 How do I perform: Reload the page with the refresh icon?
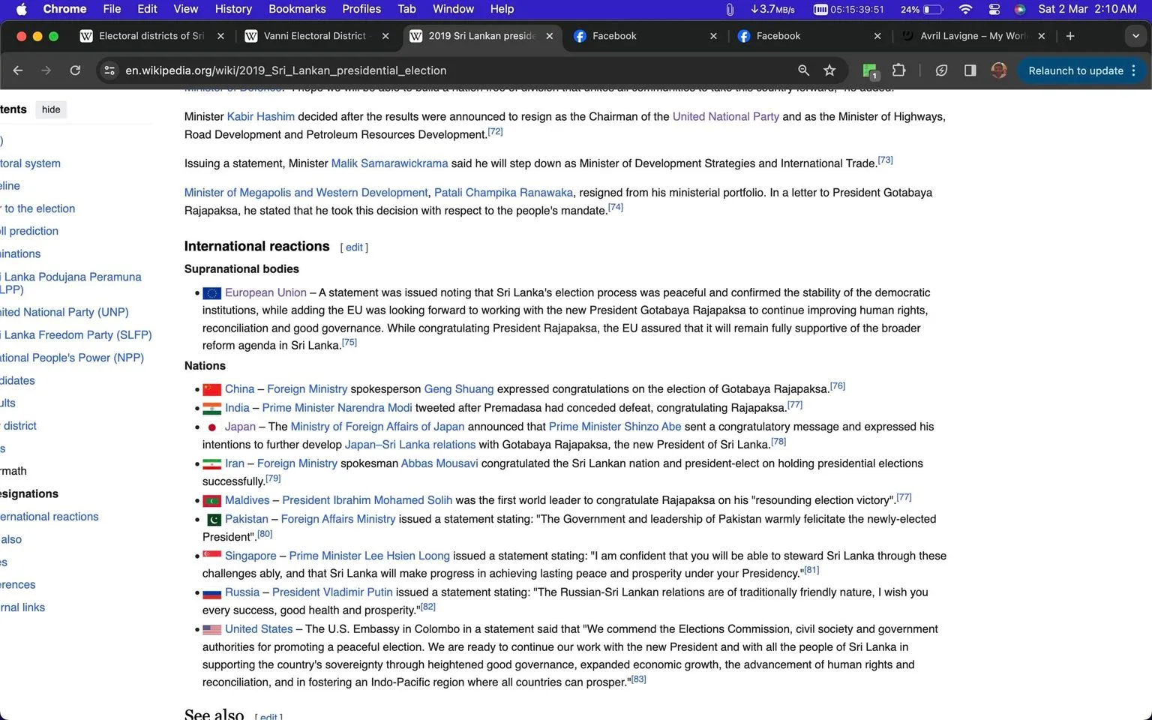75,70
